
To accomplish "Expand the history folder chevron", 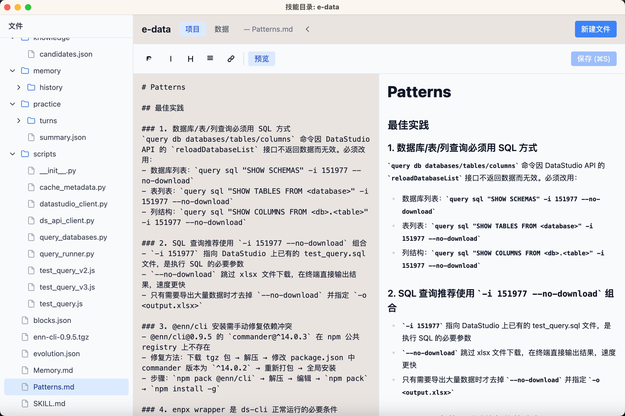I will pos(18,87).
